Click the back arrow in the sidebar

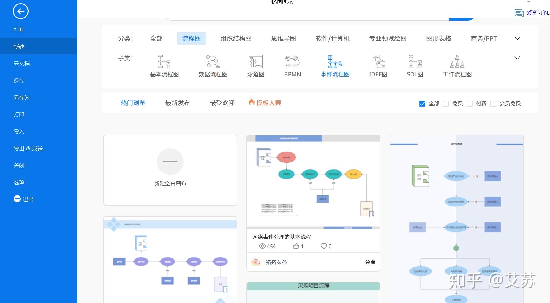click(20, 11)
